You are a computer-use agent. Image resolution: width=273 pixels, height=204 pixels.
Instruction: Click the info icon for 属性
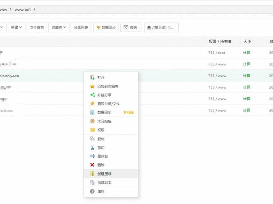92,191
